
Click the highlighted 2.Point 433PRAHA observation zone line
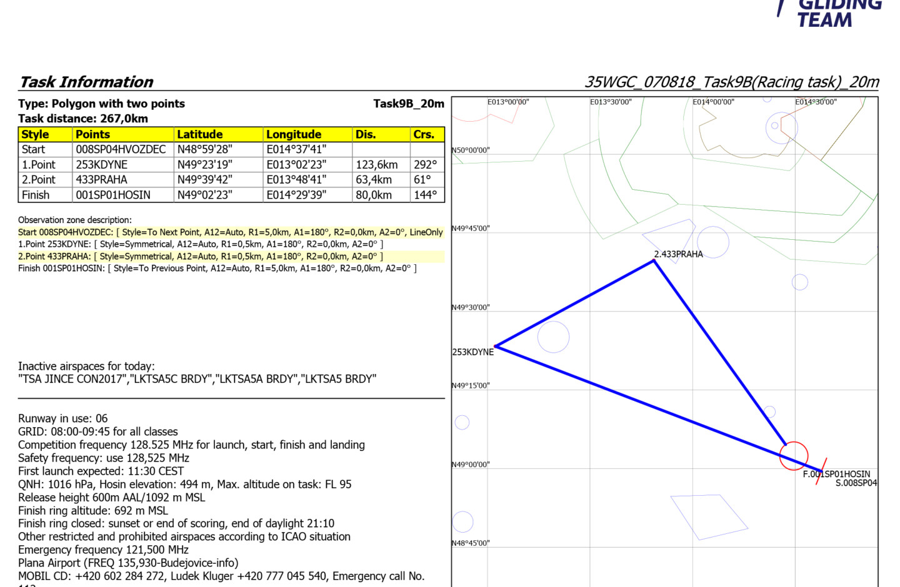(x=201, y=257)
